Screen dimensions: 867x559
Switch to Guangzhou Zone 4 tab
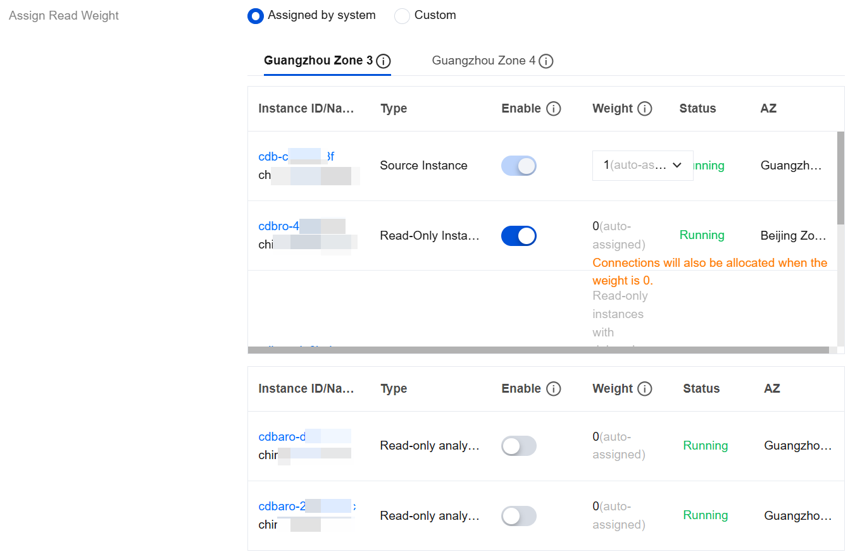point(483,61)
